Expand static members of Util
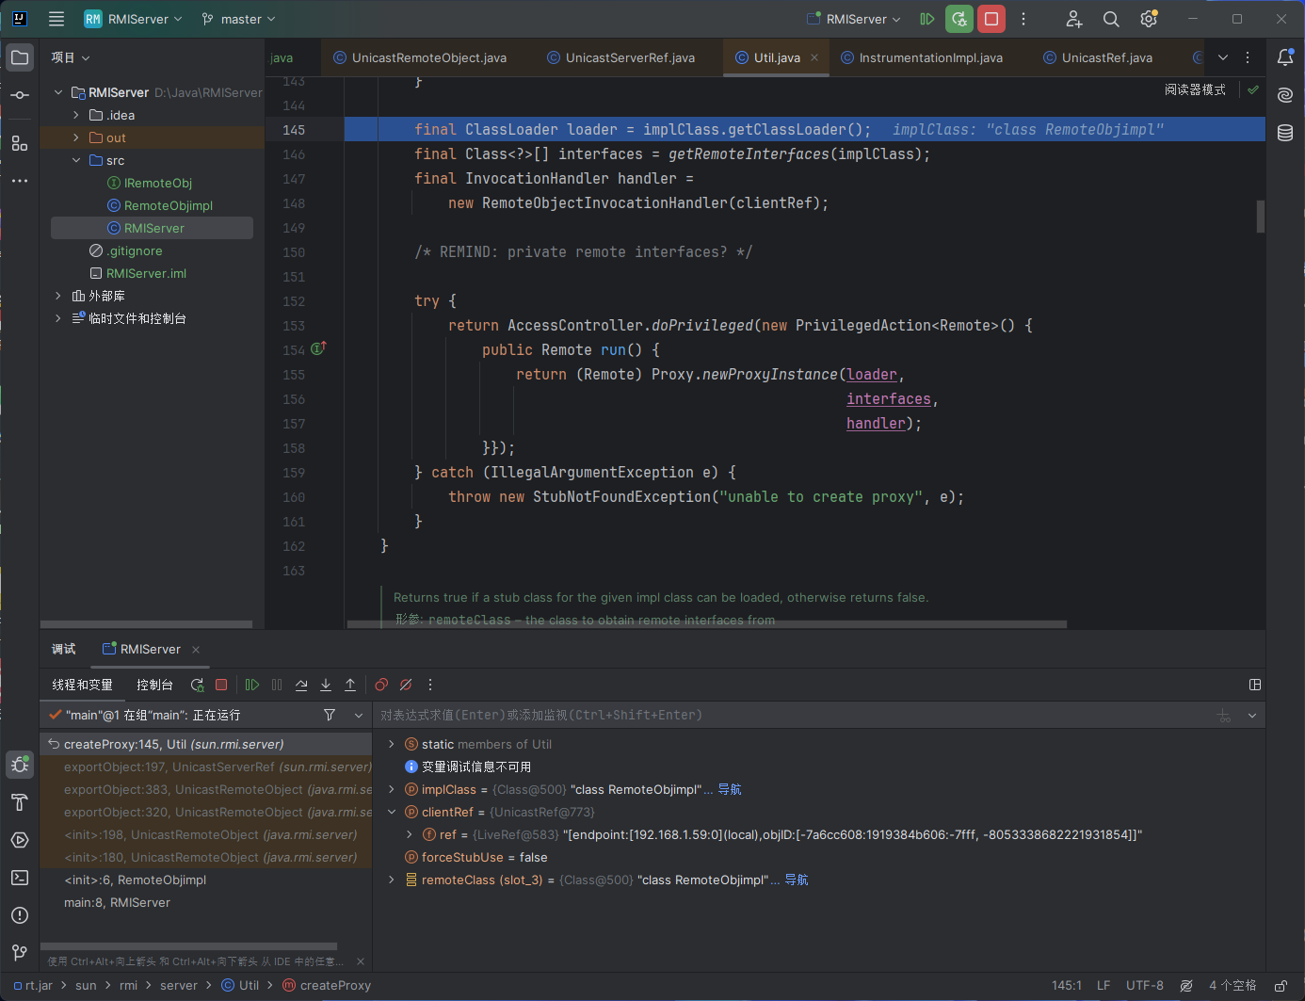The width and height of the screenshot is (1305, 1001). pyautogui.click(x=392, y=744)
